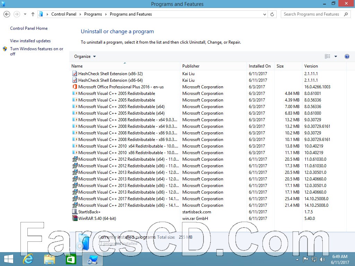Refresh the Programs and Features list
The height and width of the screenshot is (266, 355).
(272, 14)
